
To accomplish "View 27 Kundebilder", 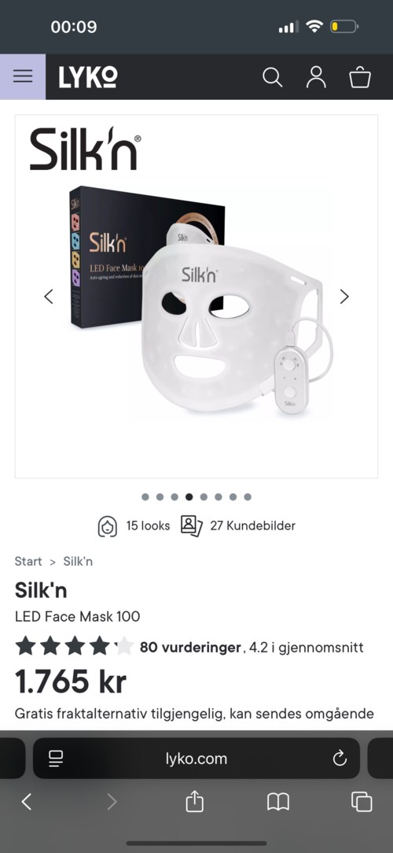I will click(x=238, y=526).
